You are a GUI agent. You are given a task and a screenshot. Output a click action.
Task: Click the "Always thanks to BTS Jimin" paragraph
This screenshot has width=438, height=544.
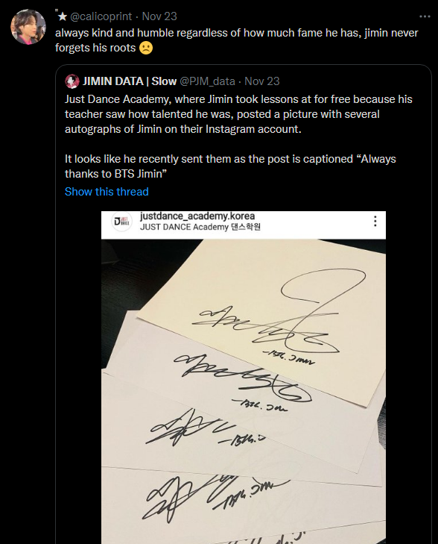pos(230,166)
